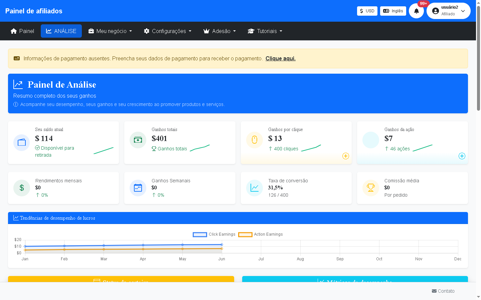Click the Jun data point on Click Earnings line
Image resolution: width=481 pixels, height=300 pixels.
(222, 245)
